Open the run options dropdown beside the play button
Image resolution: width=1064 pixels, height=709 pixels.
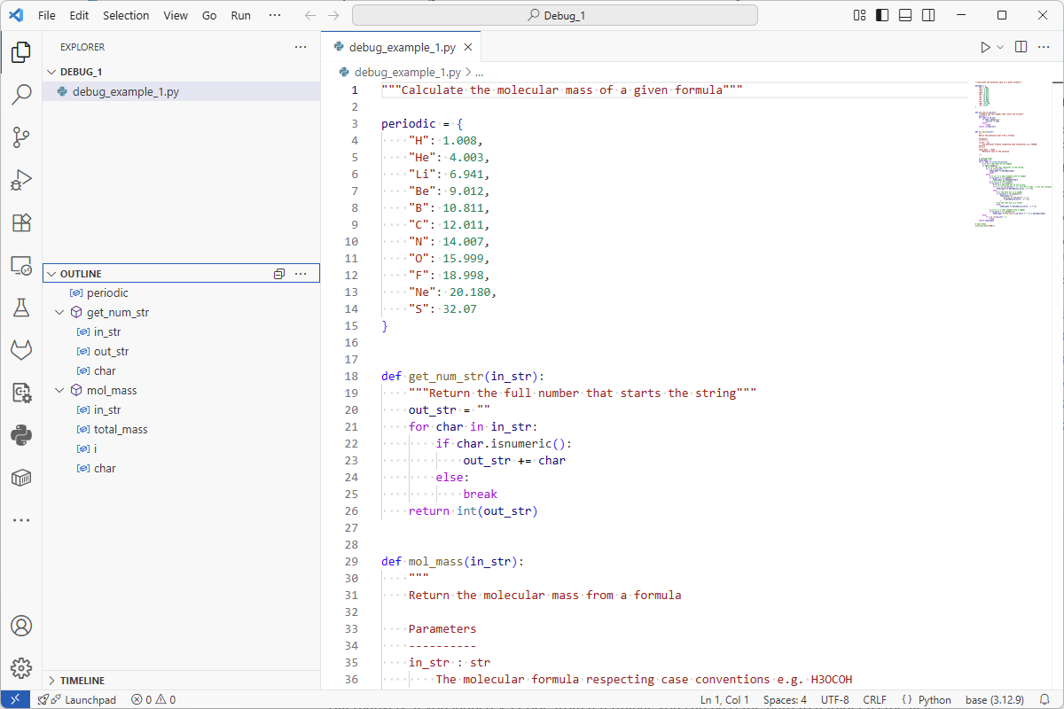(x=998, y=46)
